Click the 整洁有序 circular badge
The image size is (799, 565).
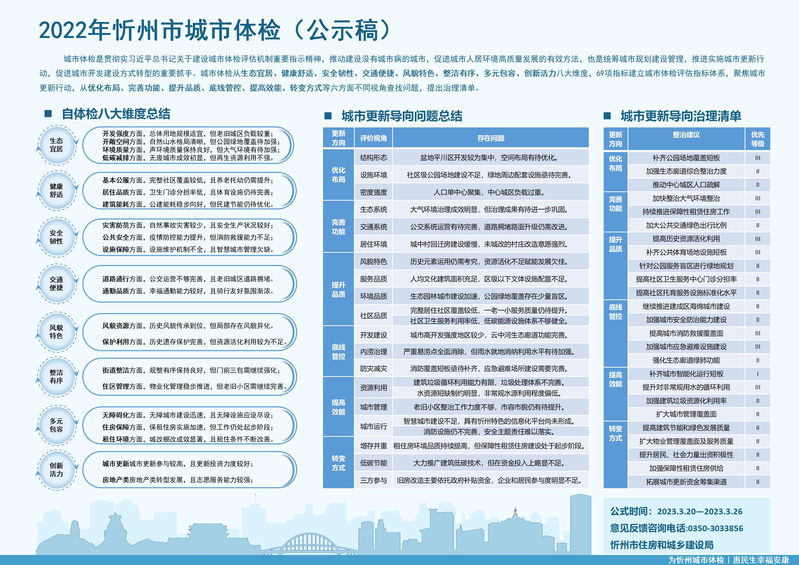[x=56, y=377]
